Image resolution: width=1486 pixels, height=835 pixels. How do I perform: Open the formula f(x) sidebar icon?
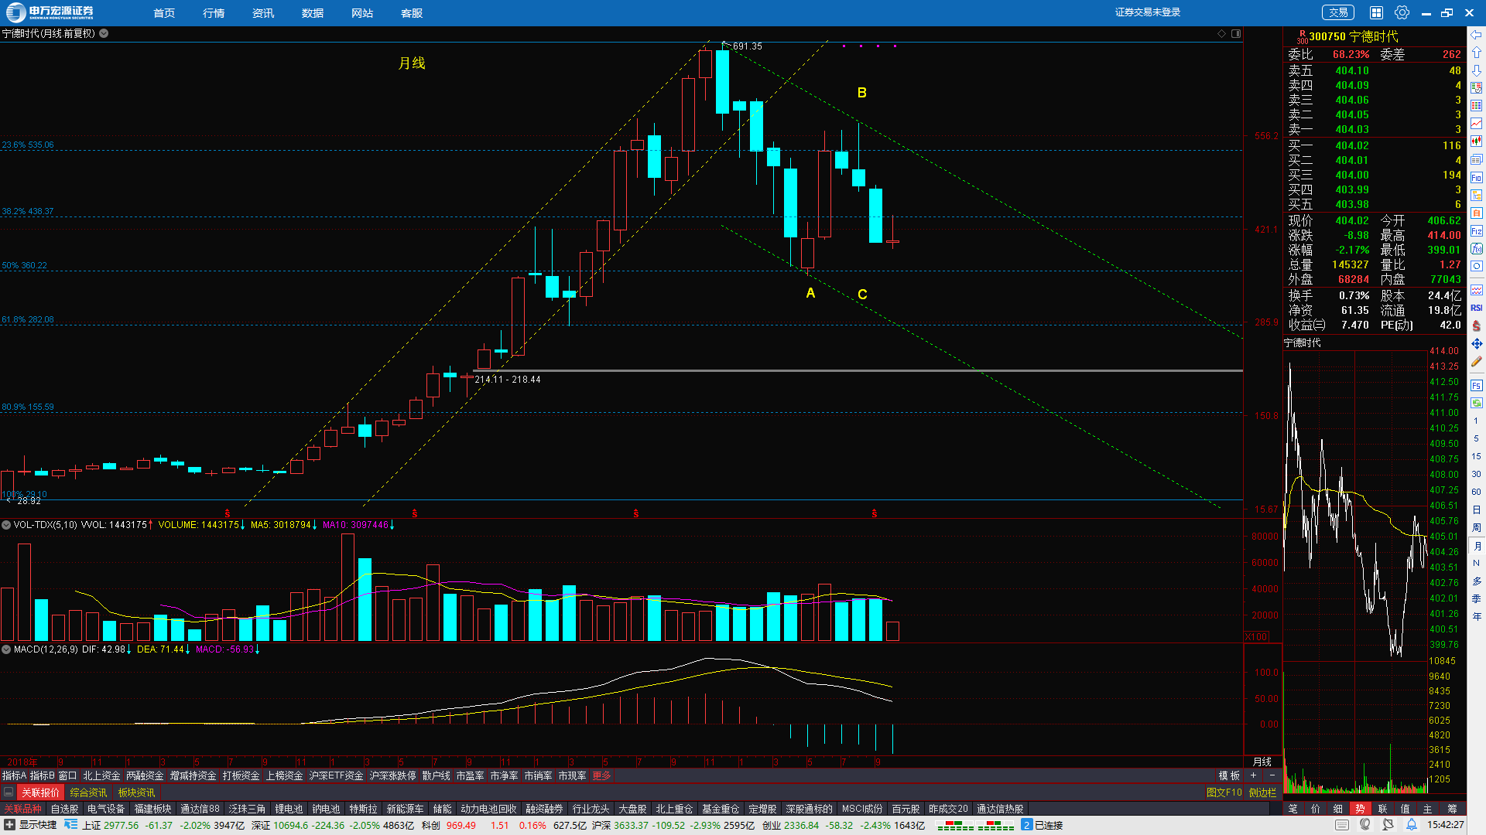[1476, 248]
